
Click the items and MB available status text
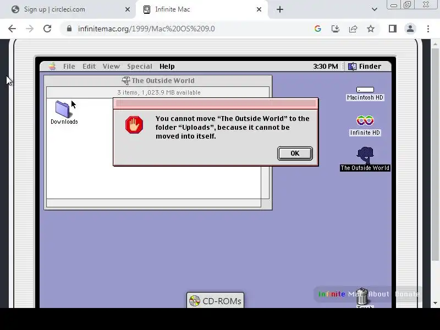159,92
